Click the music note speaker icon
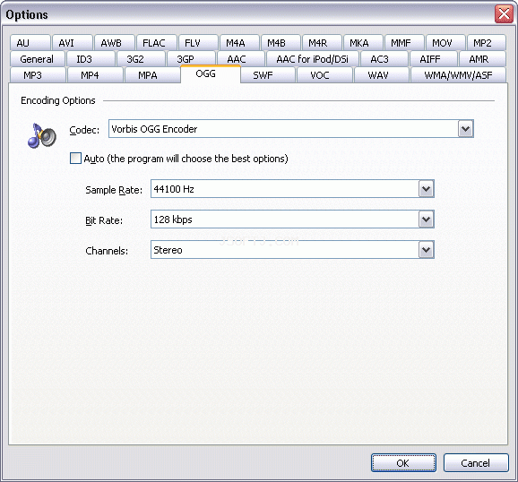Image resolution: width=518 pixels, height=482 pixels. [x=41, y=135]
